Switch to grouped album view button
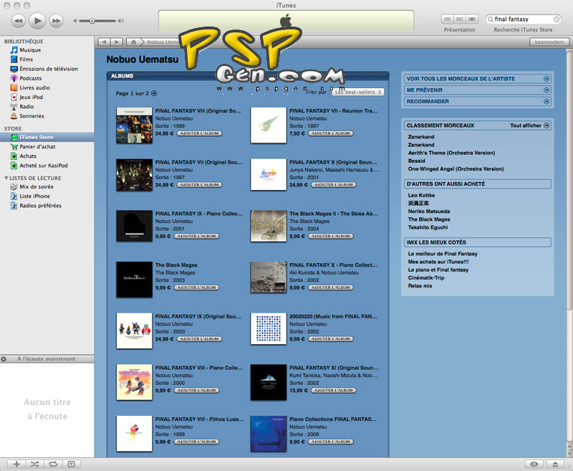This screenshot has width=573, height=471. pos(460,19)
